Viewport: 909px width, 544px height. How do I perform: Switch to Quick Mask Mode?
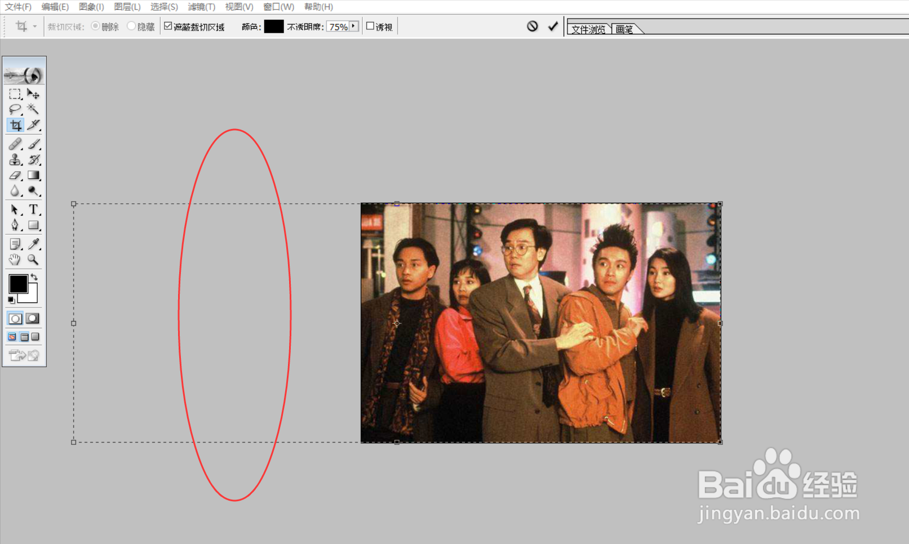33,319
